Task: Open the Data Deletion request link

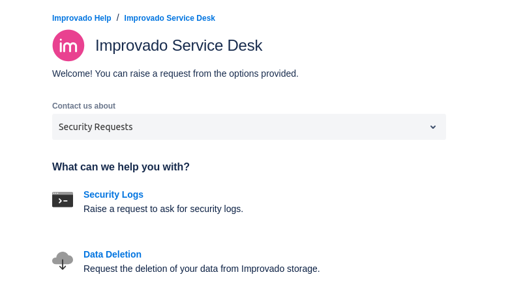Action: coord(112,254)
